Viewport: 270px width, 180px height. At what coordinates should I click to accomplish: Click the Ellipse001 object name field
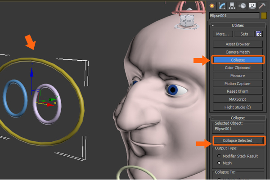point(234,16)
